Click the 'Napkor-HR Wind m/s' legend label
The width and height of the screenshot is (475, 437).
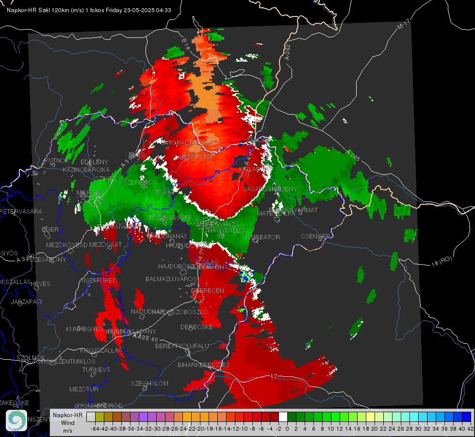click(x=67, y=422)
